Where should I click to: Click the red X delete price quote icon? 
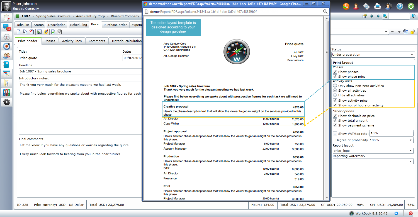[31, 32]
